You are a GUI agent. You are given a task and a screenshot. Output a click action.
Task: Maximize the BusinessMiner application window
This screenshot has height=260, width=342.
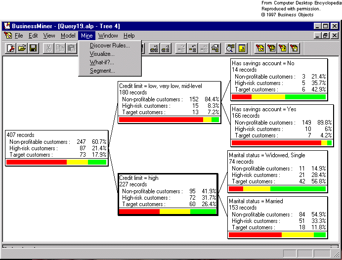(325, 26)
